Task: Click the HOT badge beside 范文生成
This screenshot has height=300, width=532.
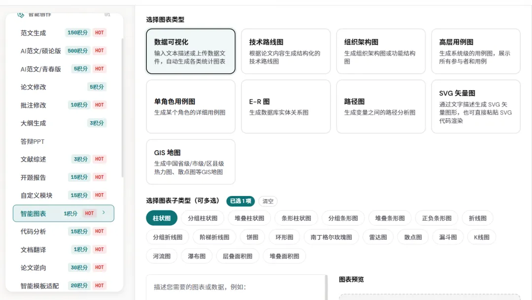Action: 100,33
